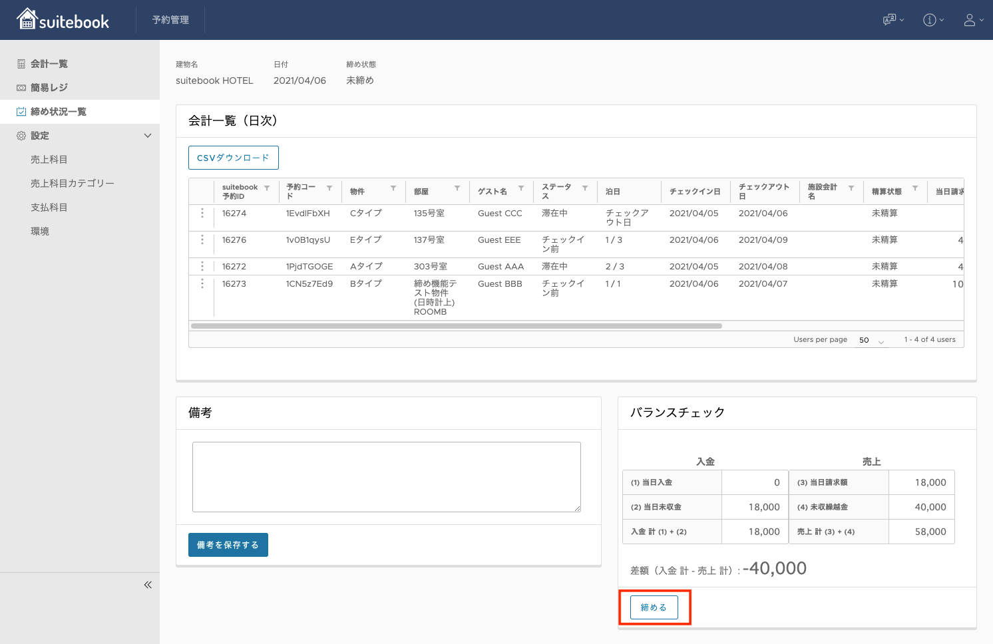Click the チェックイン日 column header
Screen dimensions: 993x644
click(695, 192)
